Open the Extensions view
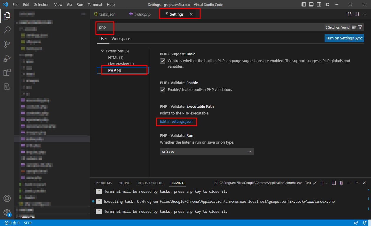Viewport: 371px width, 226px height. [7, 72]
